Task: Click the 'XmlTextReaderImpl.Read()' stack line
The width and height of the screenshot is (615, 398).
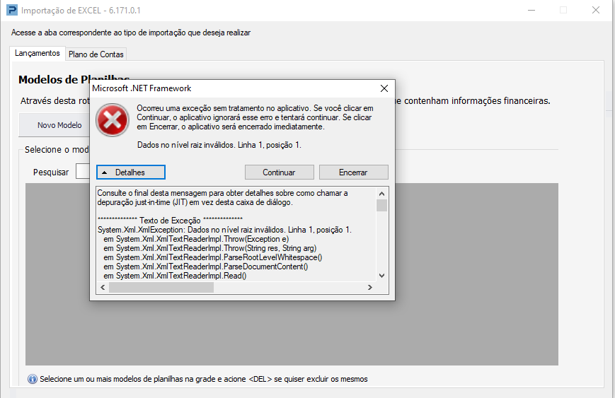Action: tap(175, 276)
